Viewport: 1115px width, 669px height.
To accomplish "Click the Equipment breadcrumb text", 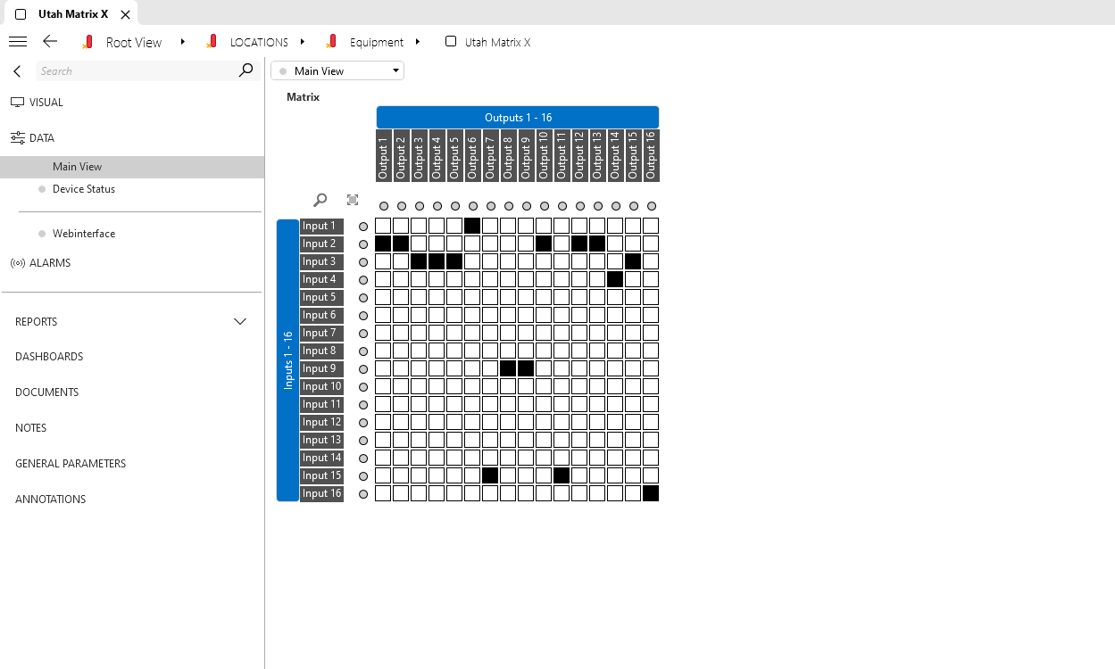I will pyautogui.click(x=377, y=42).
